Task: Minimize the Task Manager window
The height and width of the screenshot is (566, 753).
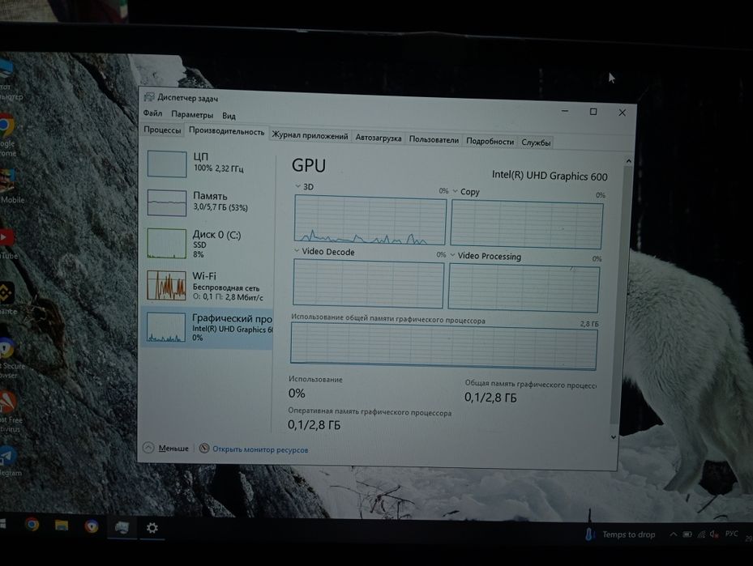Action: click(x=565, y=111)
